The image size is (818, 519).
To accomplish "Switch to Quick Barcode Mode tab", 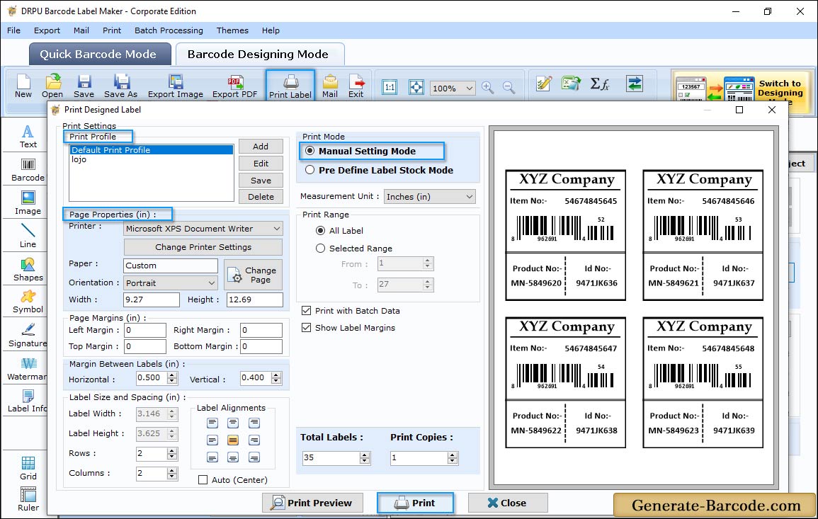I will (x=99, y=55).
